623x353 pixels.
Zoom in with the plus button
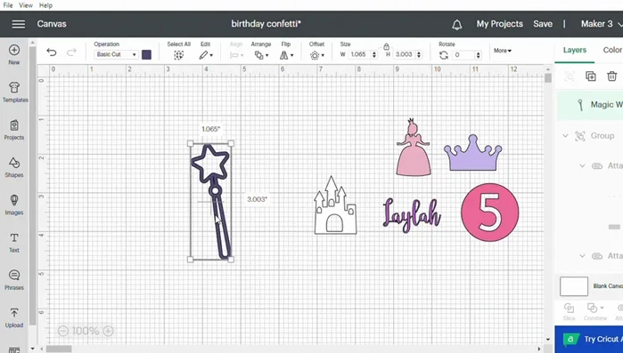(x=108, y=331)
